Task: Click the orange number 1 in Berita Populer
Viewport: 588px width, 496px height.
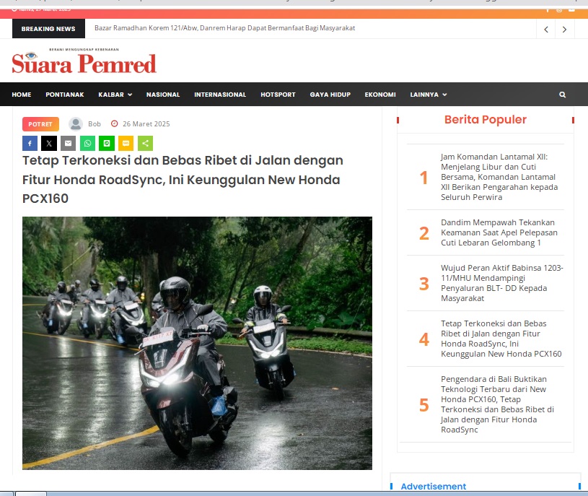Action: click(424, 178)
